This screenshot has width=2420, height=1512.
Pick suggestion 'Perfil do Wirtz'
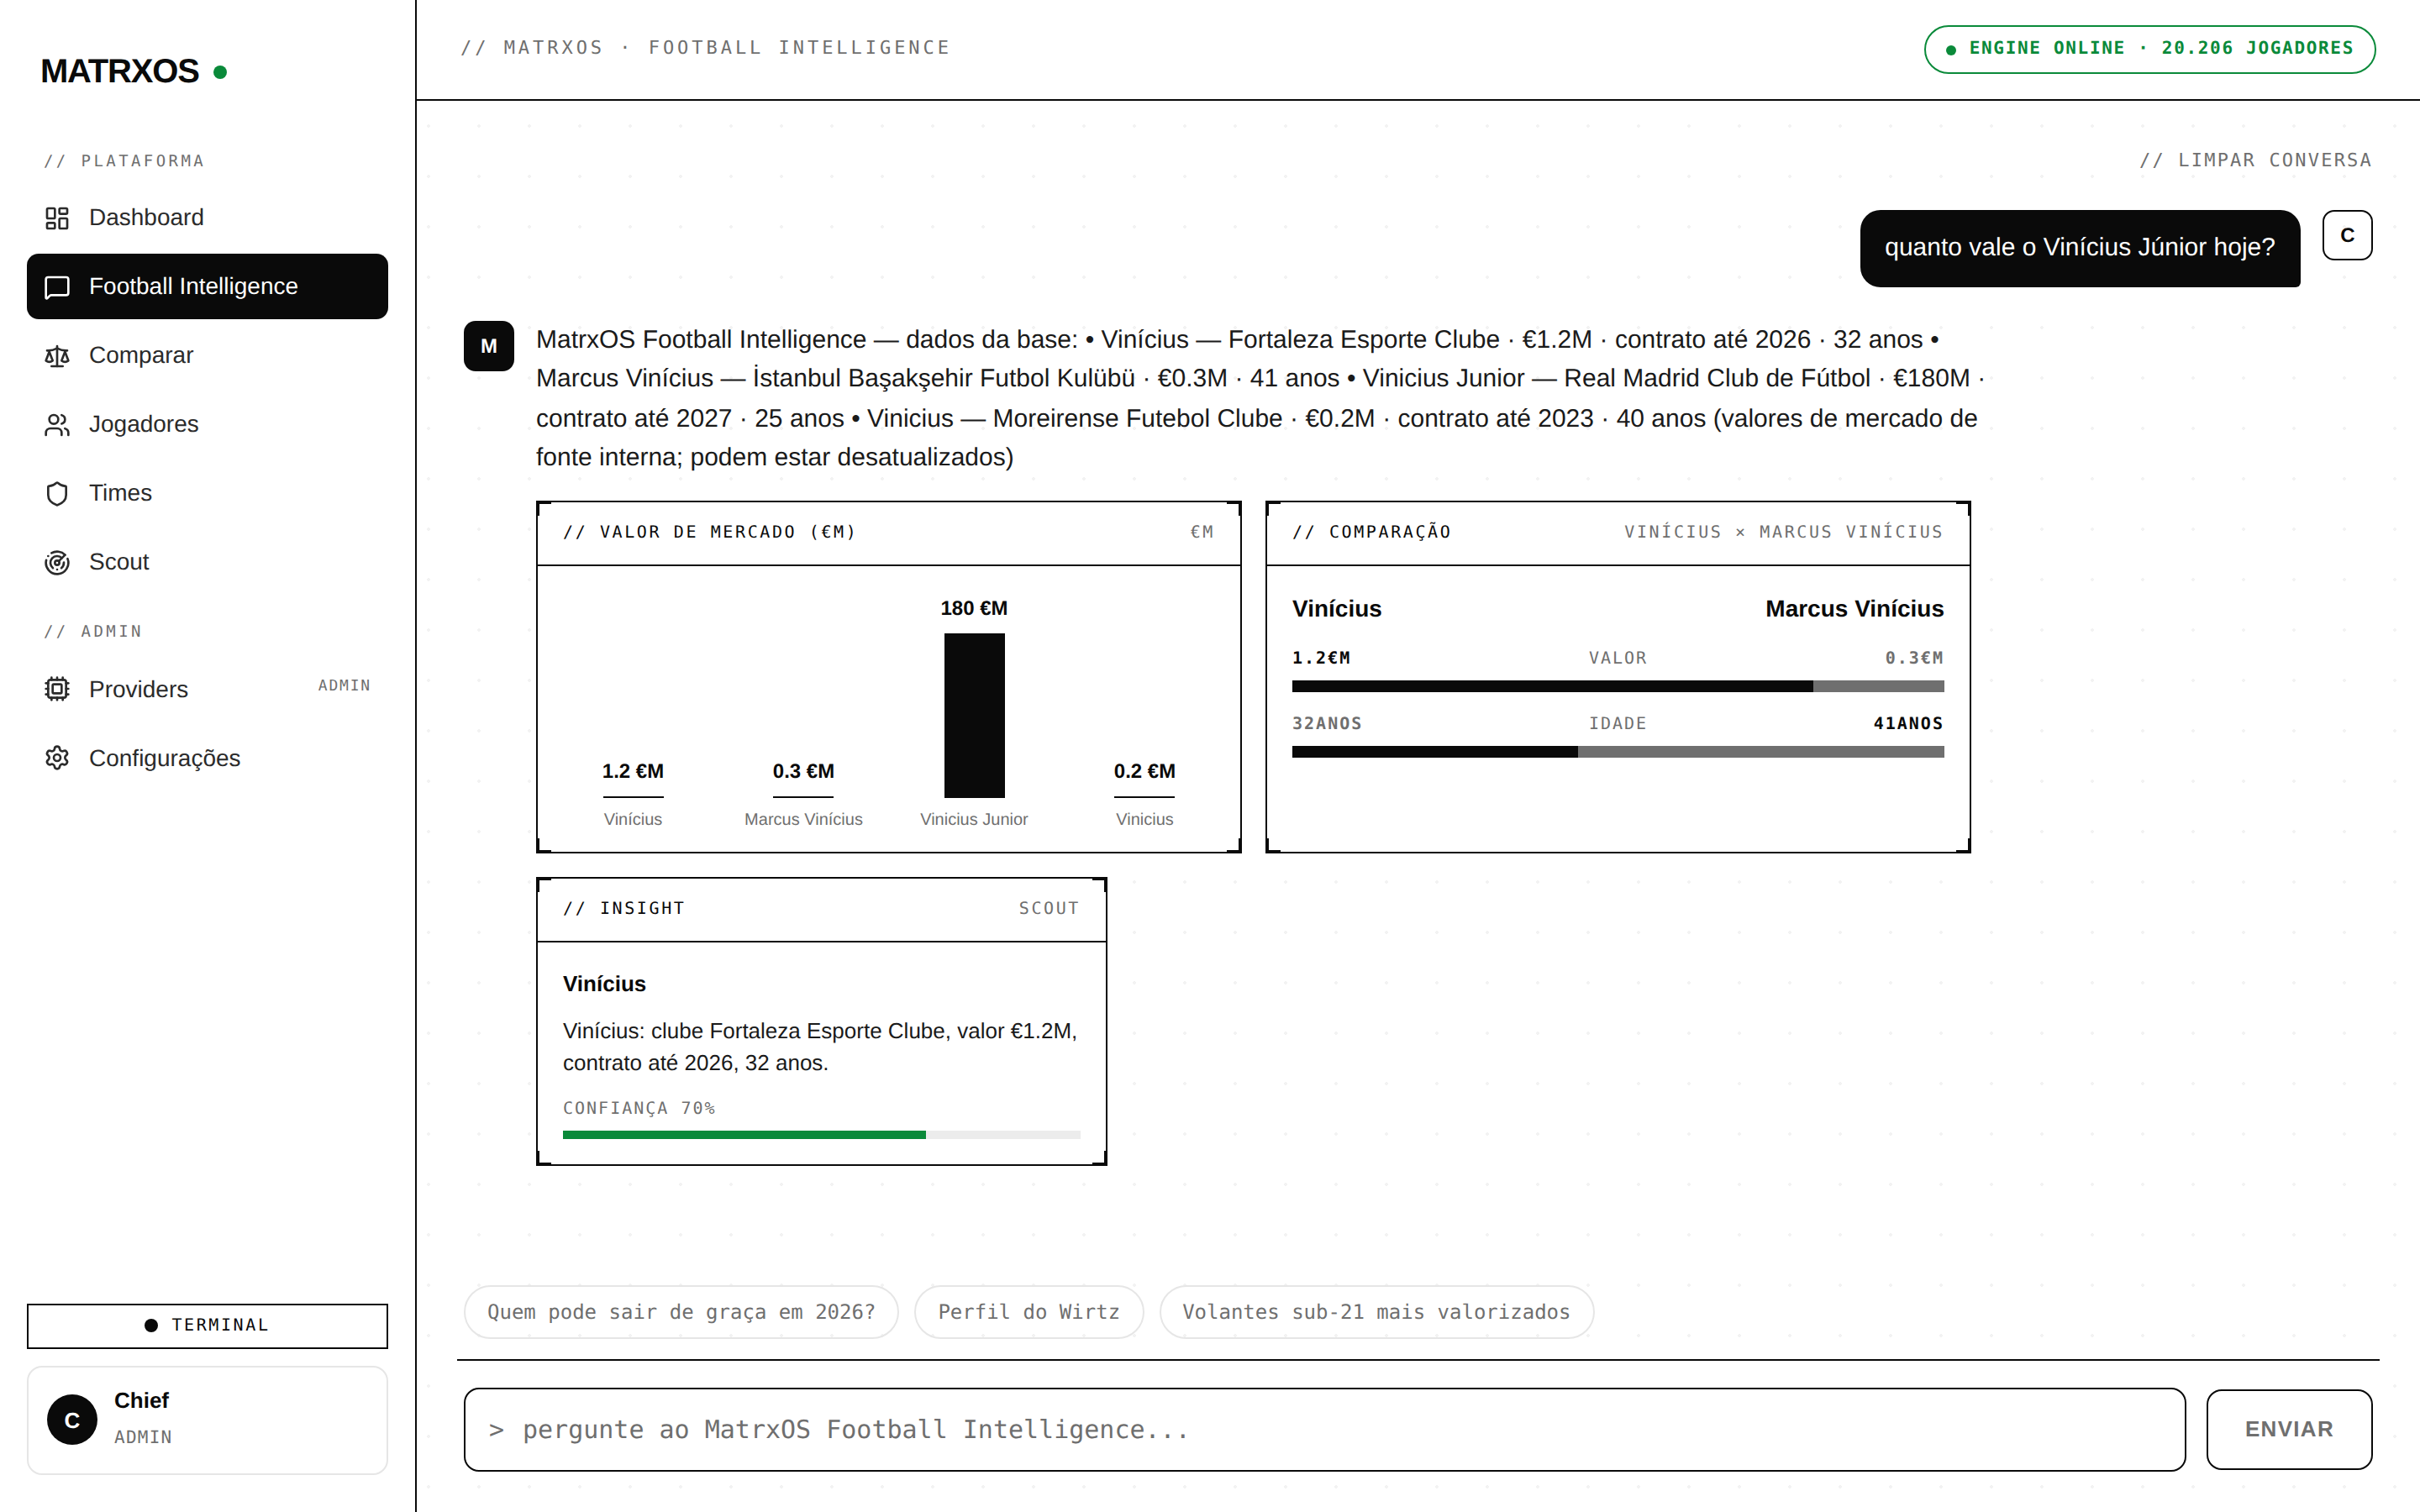(1028, 1312)
